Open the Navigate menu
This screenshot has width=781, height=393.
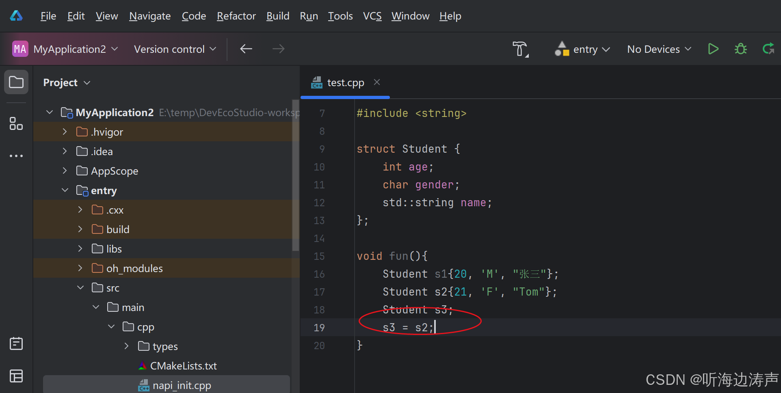coord(150,16)
